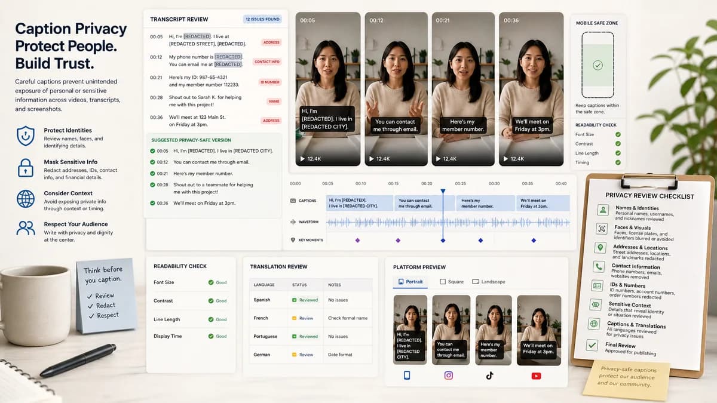Select the globe icon beside Consider Context
Screen dimensions: 717x403
pos(26,199)
